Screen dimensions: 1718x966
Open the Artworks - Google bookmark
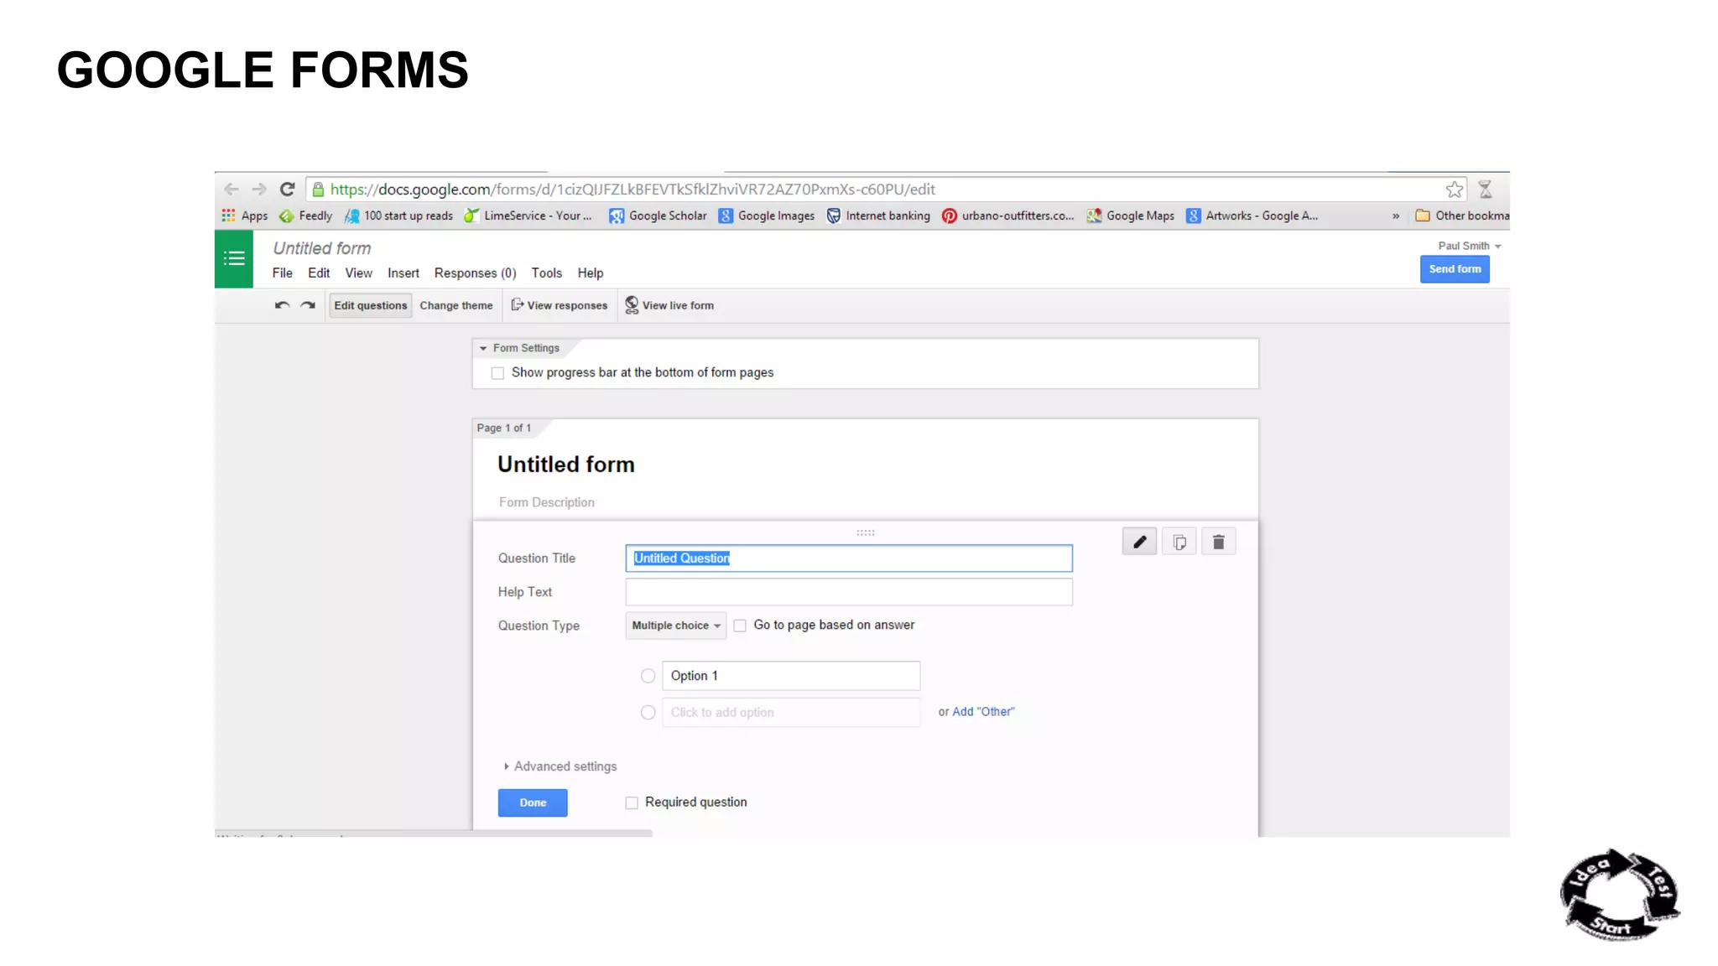tap(1252, 216)
